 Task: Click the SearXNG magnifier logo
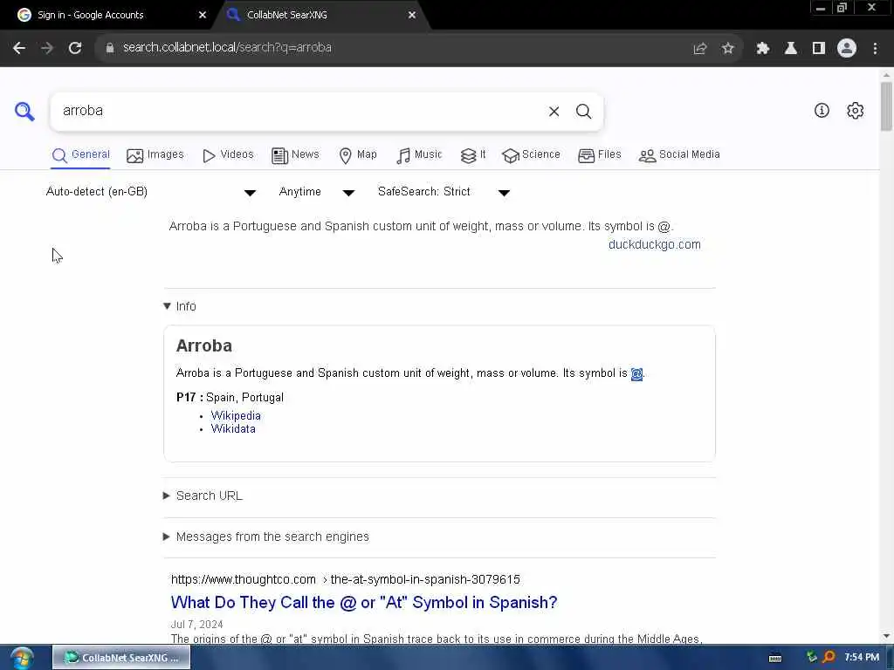click(x=24, y=111)
